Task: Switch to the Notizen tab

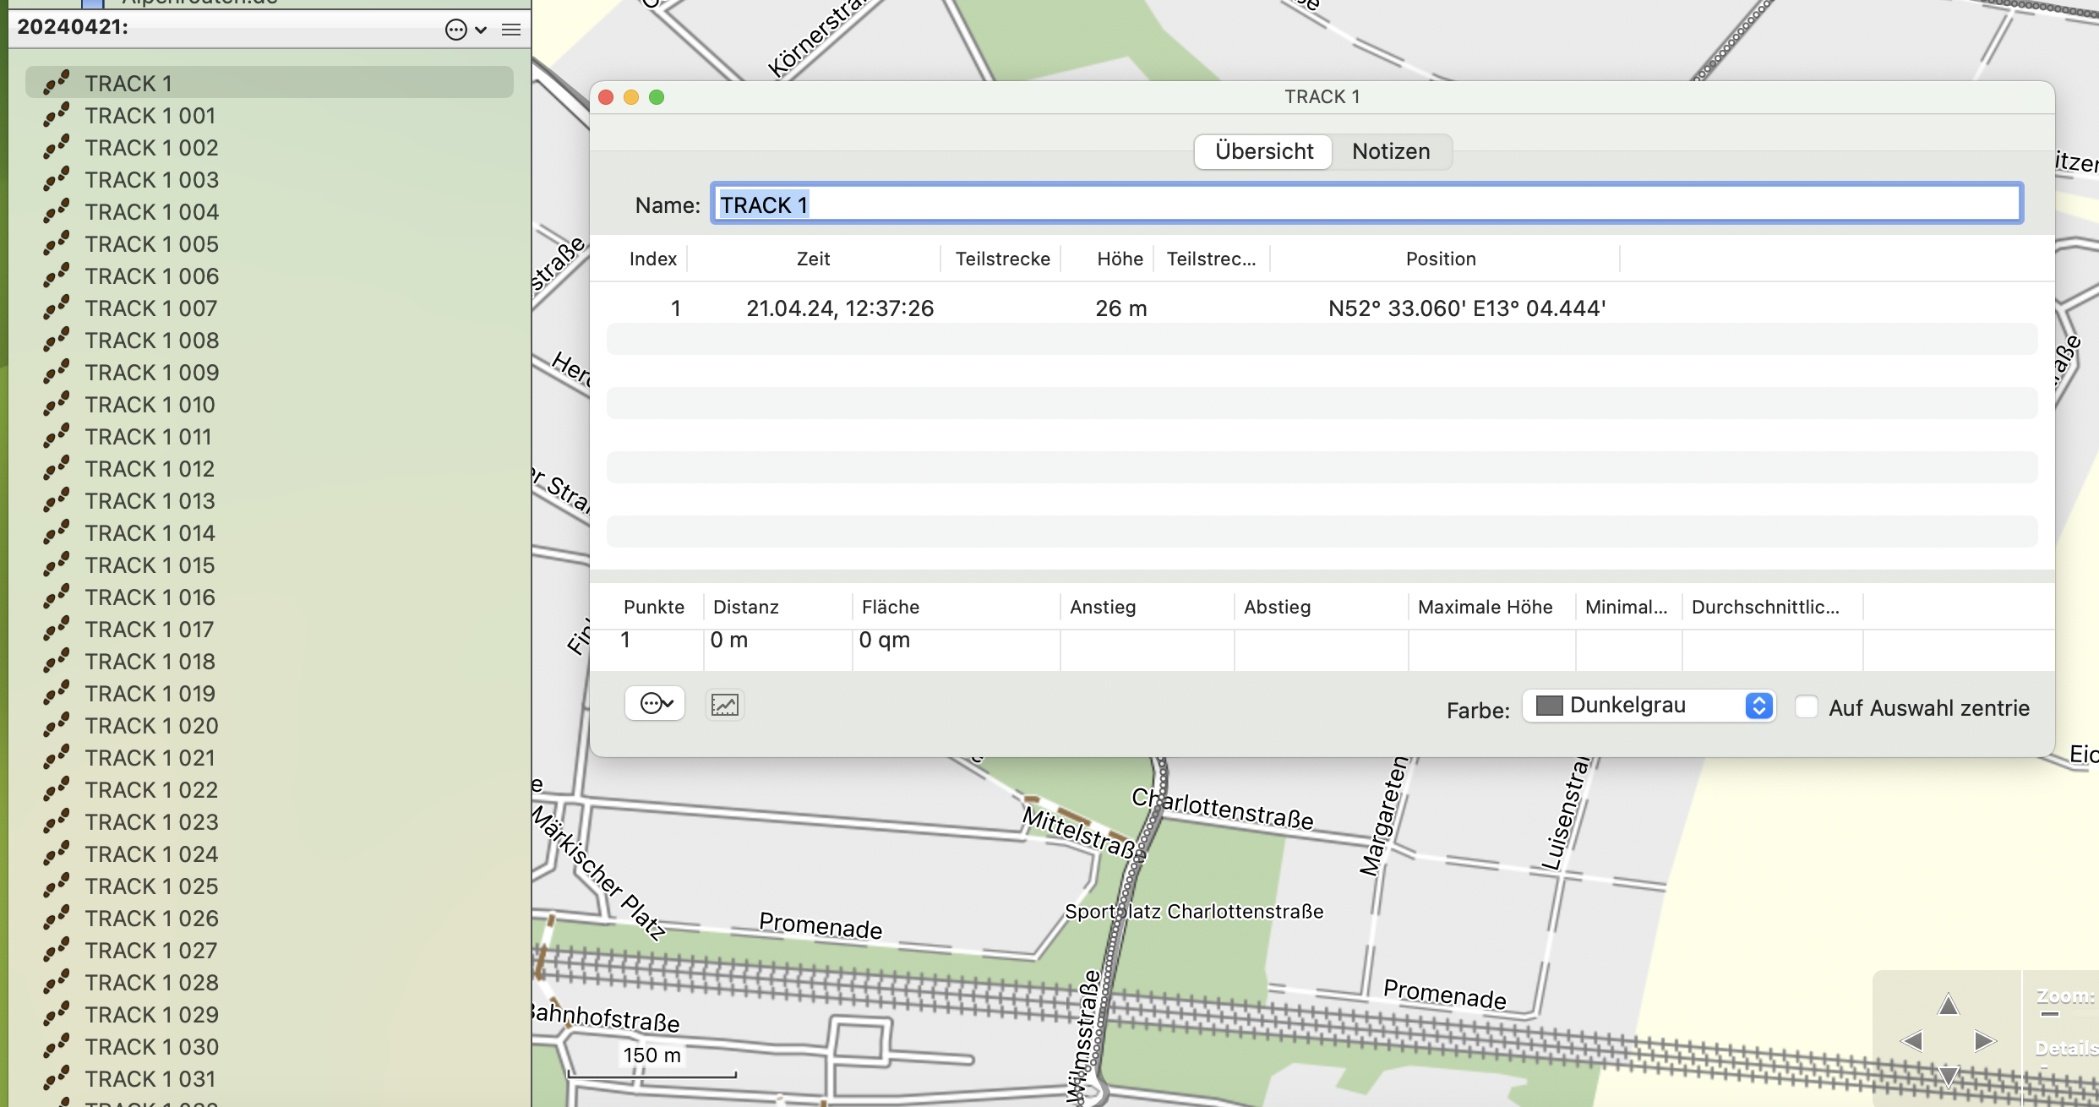Action: pos(1390,151)
